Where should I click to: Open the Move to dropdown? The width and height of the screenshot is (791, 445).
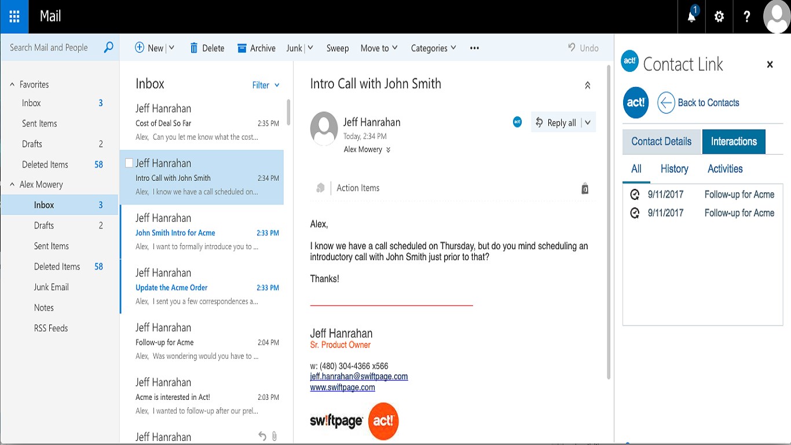[x=379, y=48]
